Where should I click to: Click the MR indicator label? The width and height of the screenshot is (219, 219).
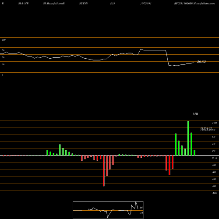click(195, 114)
